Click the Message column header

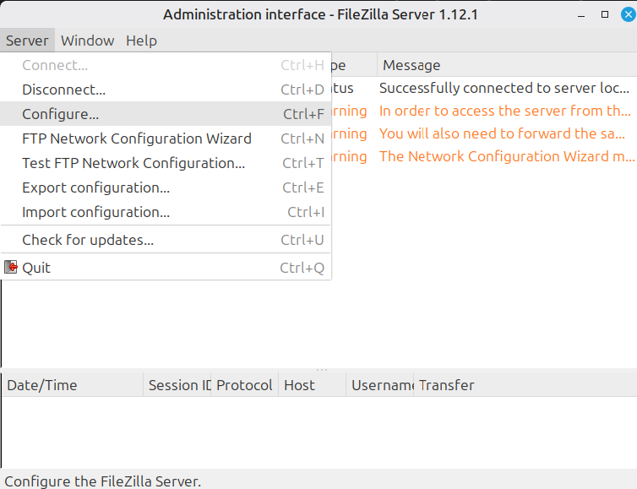pyautogui.click(x=411, y=65)
